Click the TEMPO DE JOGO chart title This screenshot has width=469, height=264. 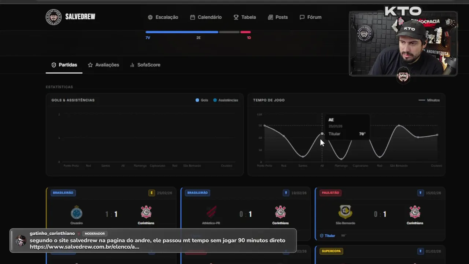pyautogui.click(x=269, y=100)
